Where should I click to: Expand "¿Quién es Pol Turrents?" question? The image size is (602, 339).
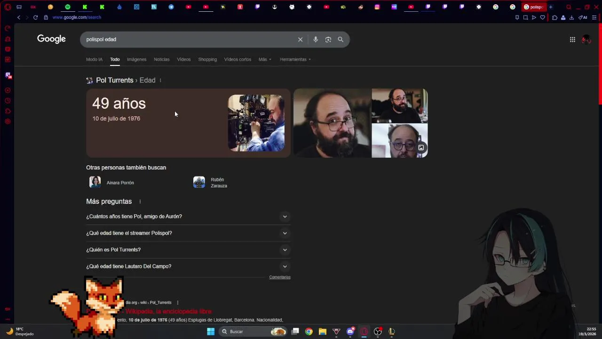(188, 250)
